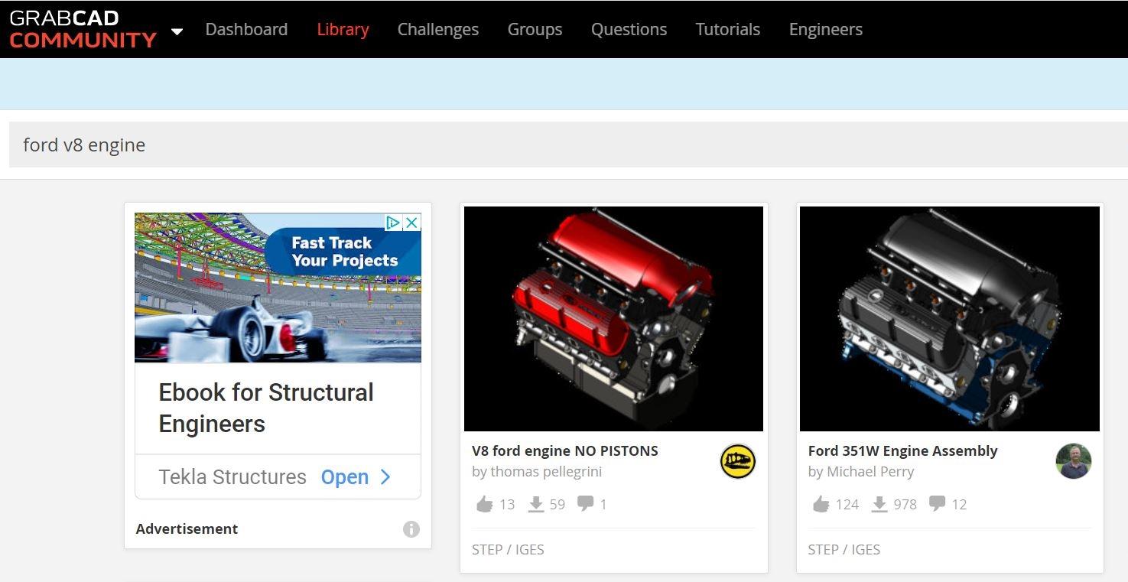Image resolution: width=1128 pixels, height=582 pixels.
Task: Click the 'Tekla Structures' advertiser text
Action: pos(232,477)
